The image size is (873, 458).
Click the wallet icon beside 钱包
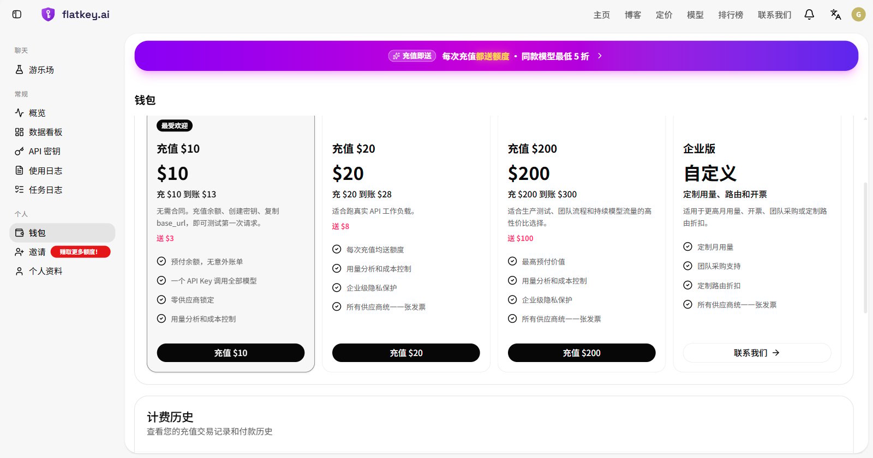point(19,233)
